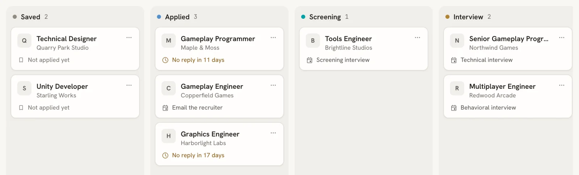Click 'Technical interview' event text
The image size is (579, 175).
[487, 60]
